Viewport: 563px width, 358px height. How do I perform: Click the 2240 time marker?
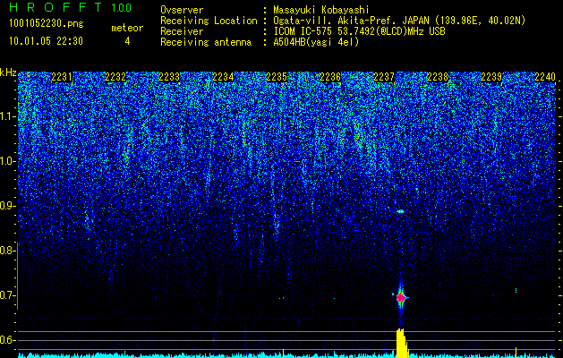click(x=545, y=77)
